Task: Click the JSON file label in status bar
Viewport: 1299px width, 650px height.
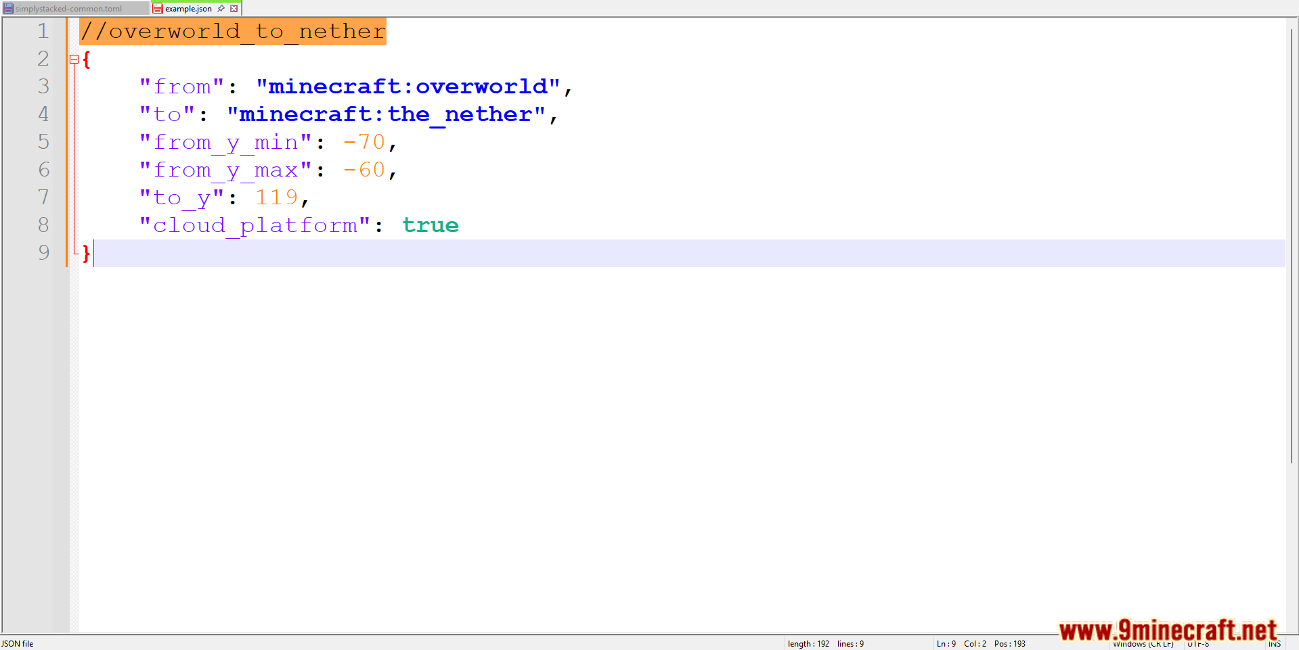Action: pos(18,644)
